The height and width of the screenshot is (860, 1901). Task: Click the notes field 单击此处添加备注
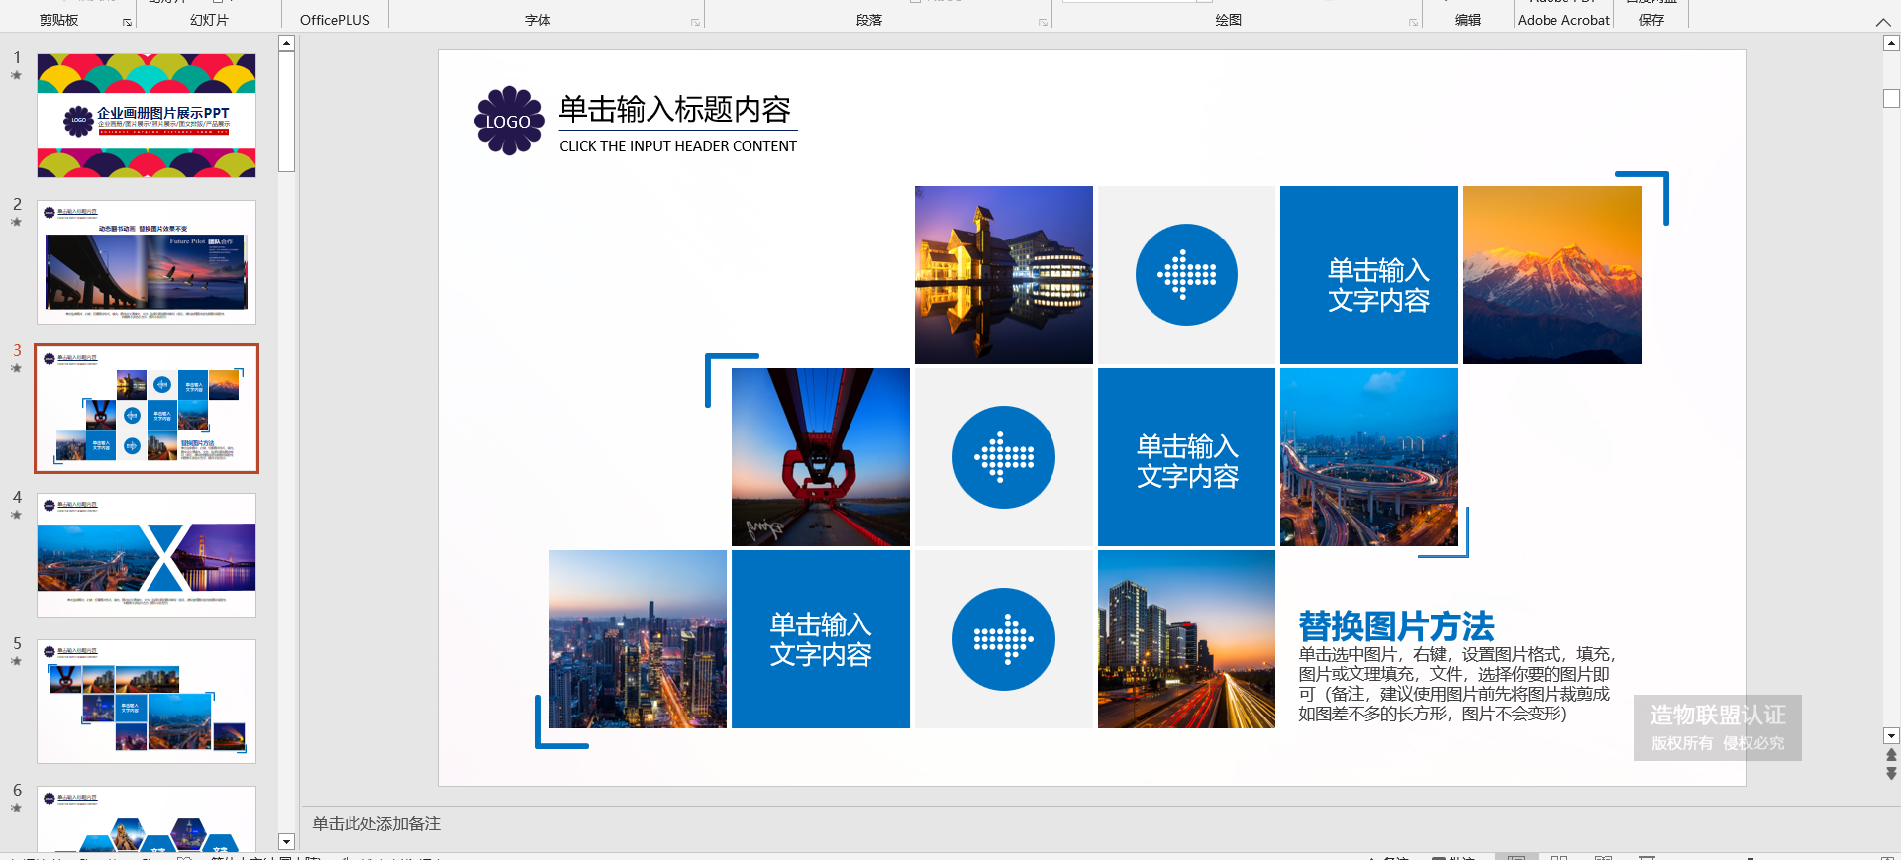click(376, 823)
